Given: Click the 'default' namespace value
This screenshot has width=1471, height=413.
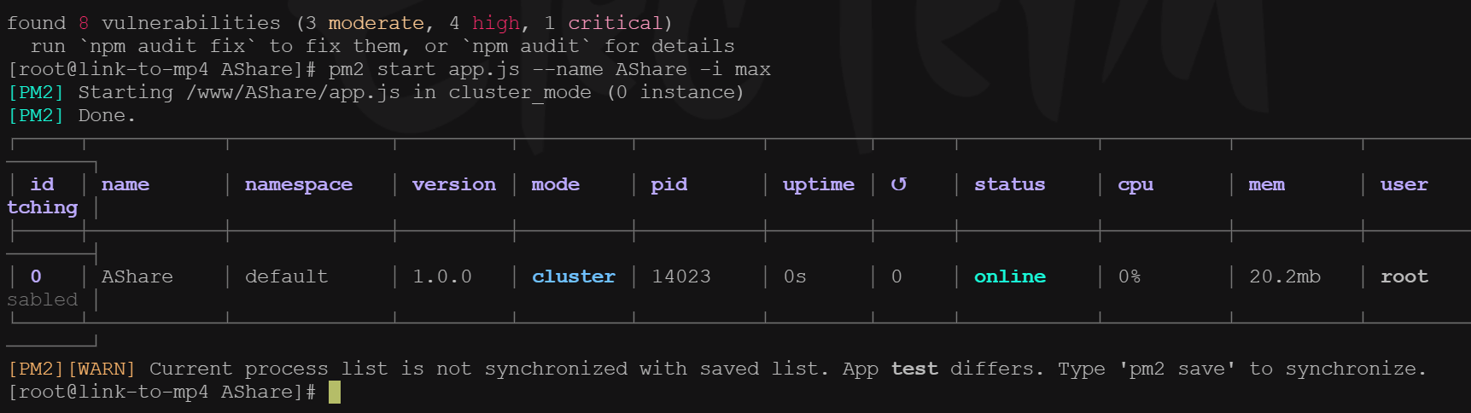Looking at the screenshot, I should (286, 276).
